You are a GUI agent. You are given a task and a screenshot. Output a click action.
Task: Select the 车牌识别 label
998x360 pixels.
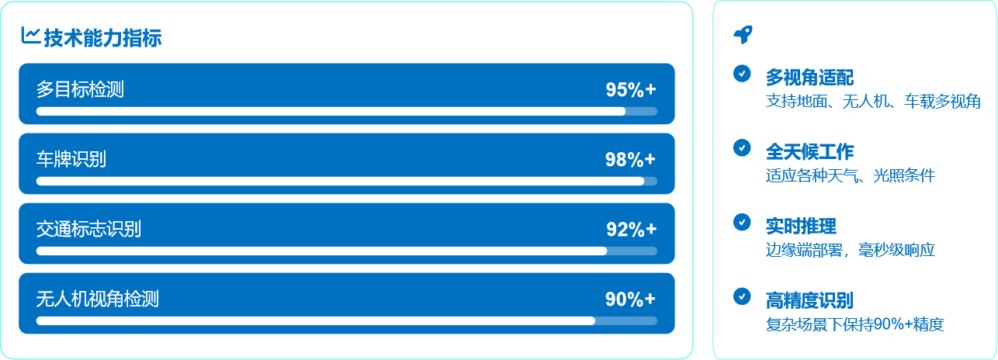click(x=71, y=160)
